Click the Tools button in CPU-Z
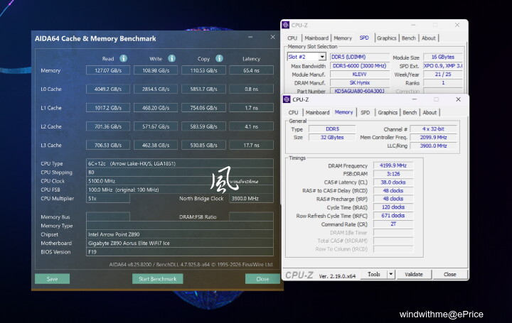The height and width of the screenshot is (323, 512). 374,274
